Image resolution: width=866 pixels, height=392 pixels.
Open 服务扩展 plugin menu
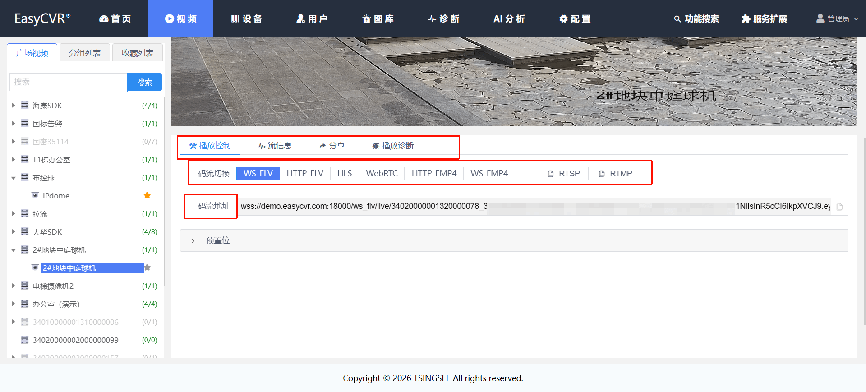[764, 18]
